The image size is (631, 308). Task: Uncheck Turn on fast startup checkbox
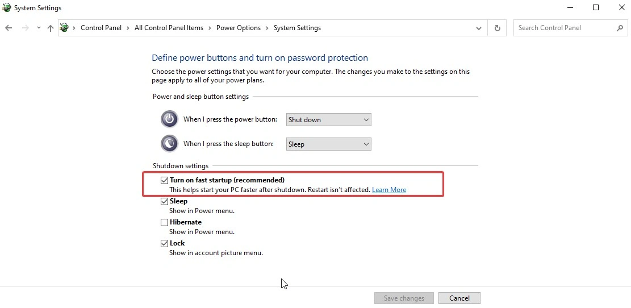[164, 180]
